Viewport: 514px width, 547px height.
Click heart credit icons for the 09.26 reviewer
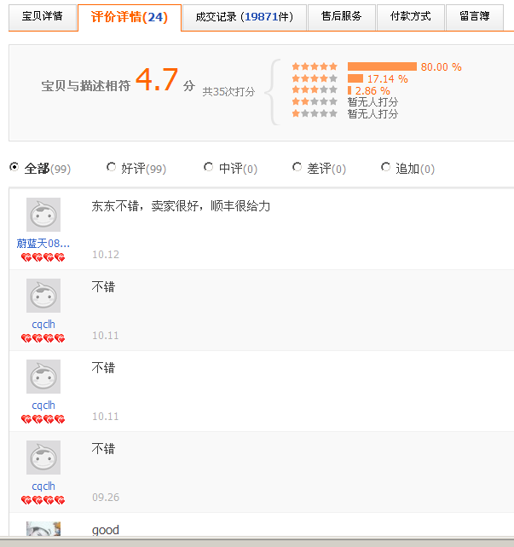[x=43, y=500]
